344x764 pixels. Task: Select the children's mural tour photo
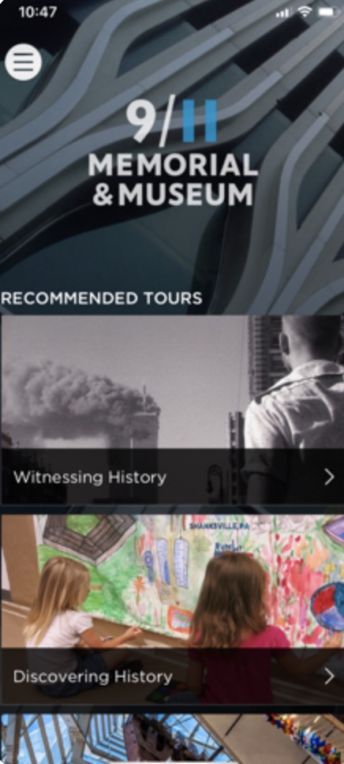(x=172, y=609)
